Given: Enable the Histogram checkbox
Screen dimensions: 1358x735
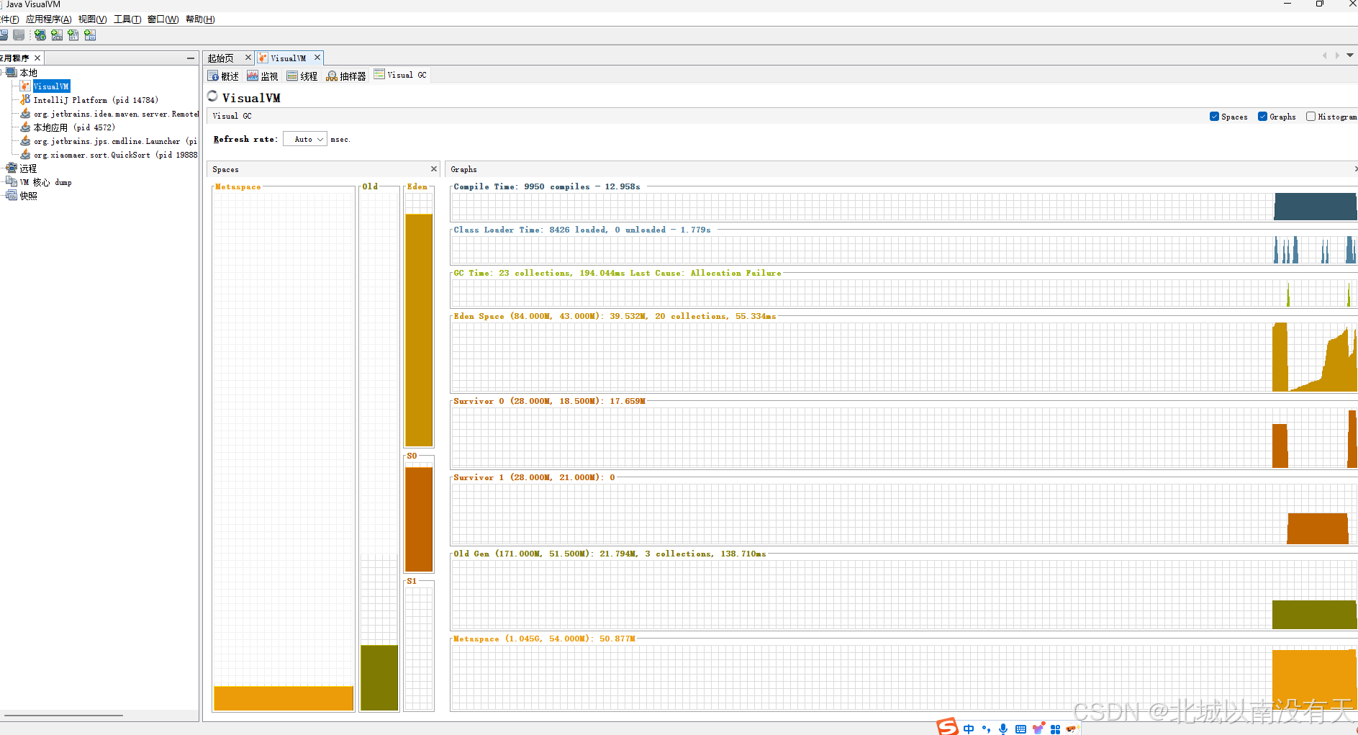Looking at the screenshot, I should pyautogui.click(x=1311, y=117).
